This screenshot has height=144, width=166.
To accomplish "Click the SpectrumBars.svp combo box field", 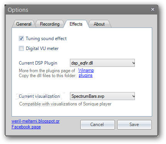I will click(102, 96).
